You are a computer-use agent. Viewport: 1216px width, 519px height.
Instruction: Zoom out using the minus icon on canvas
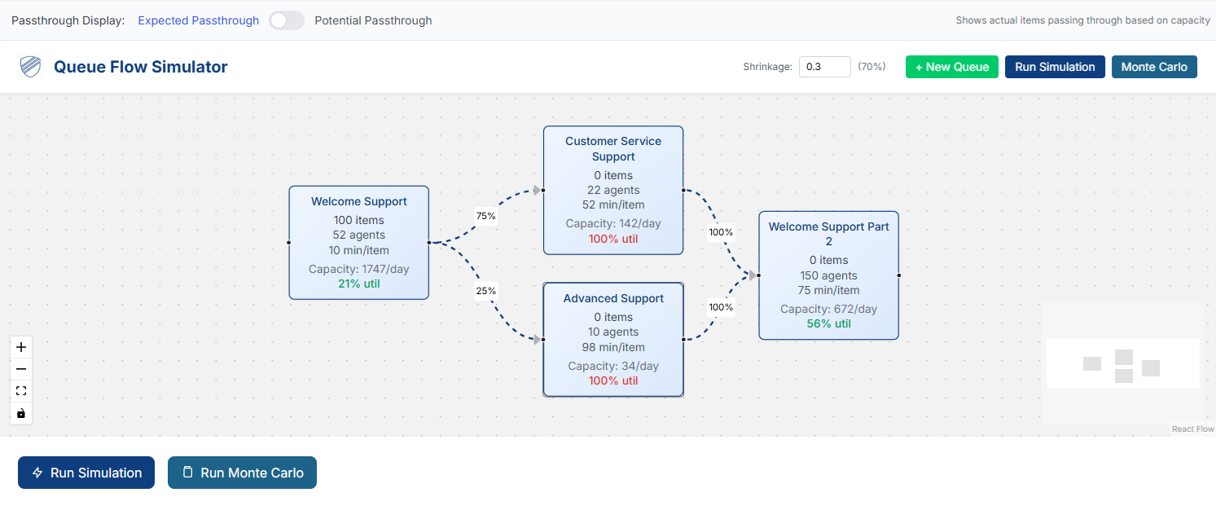click(20, 369)
